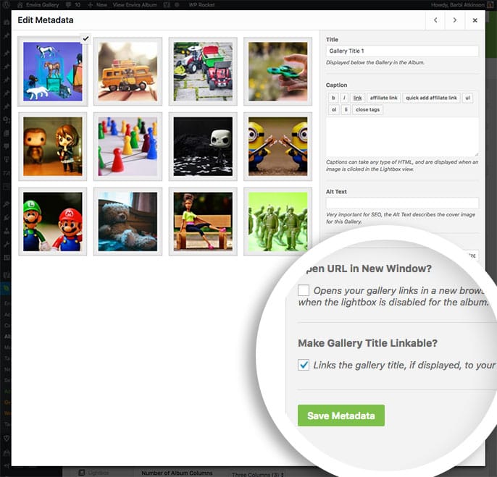Go to next item arrow
The height and width of the screenshot is (477, 497).
click(455, 20)
